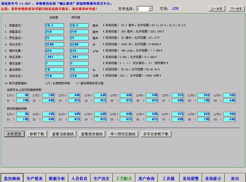
Task: Open the 工艺配方 tab
Action: click(x=124, y=178)
